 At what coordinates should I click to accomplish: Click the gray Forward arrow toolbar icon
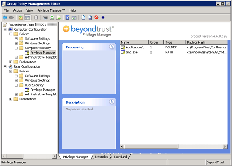click(12, 18)
